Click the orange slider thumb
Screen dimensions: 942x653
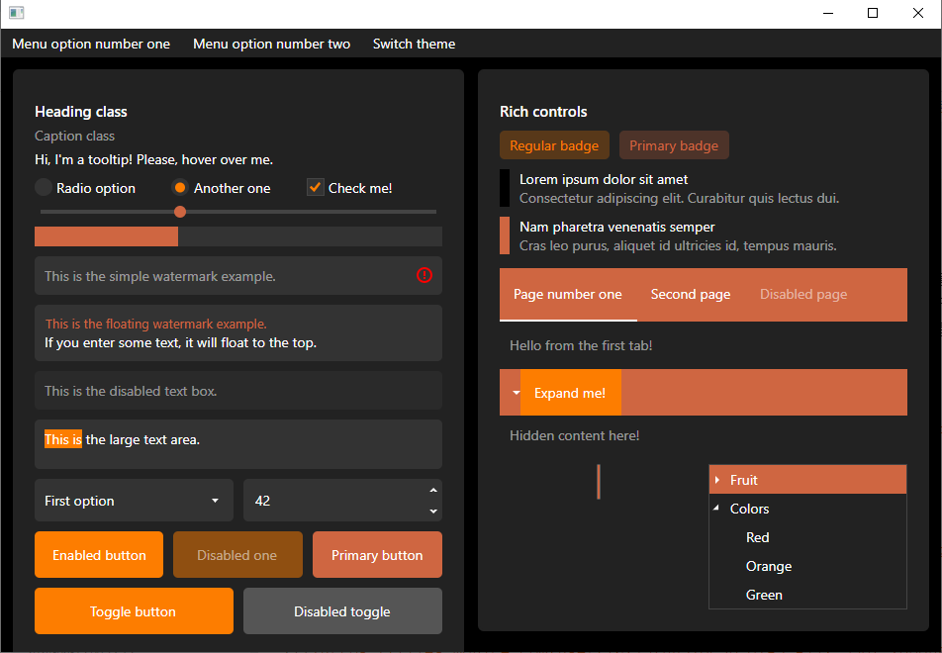click(180, 212)
